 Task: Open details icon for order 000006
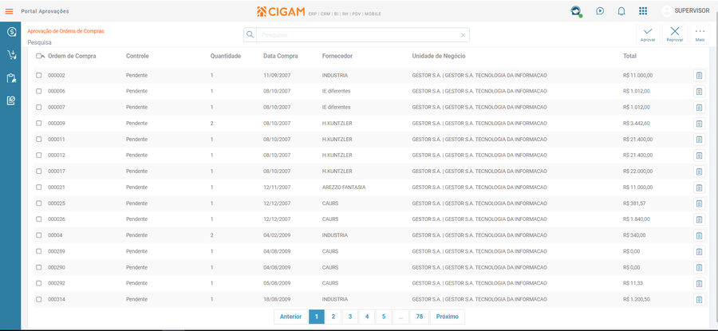pos(699,92)
